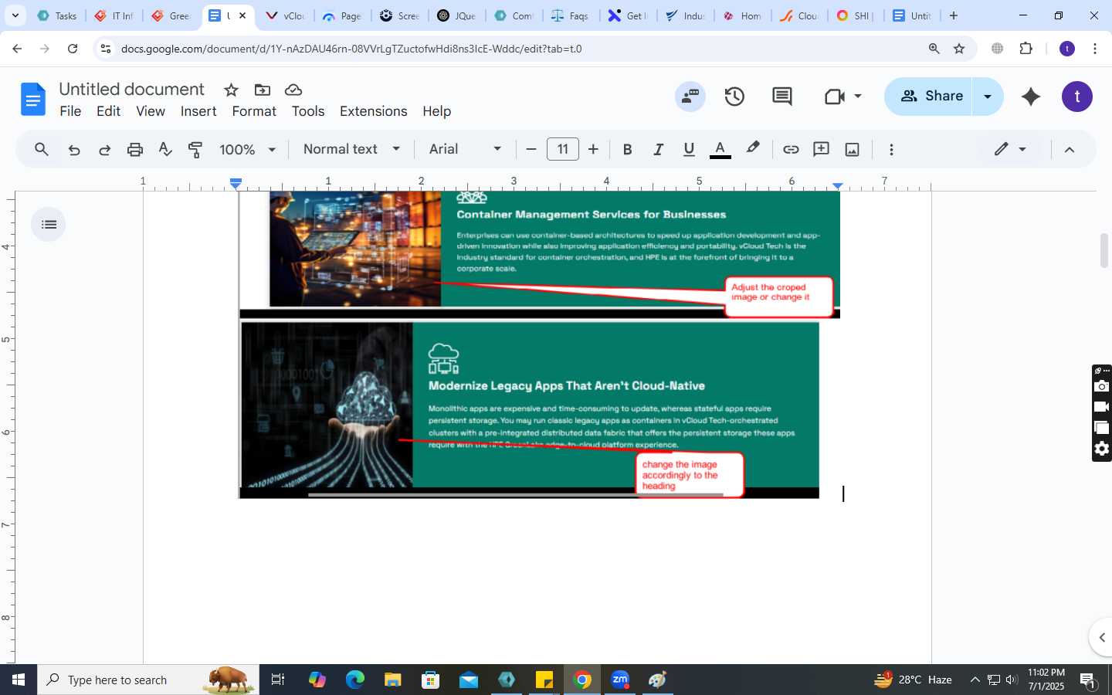The image size is (1112, 695).
Task: Undo the last action
Action: tap(74, 149)
